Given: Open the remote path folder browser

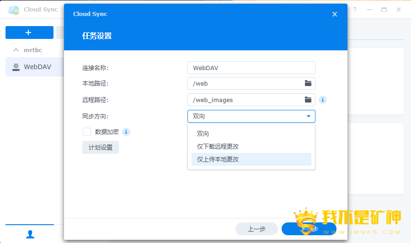Looking at the screenshot, I should pyautogui.click(x=308, y=100).
